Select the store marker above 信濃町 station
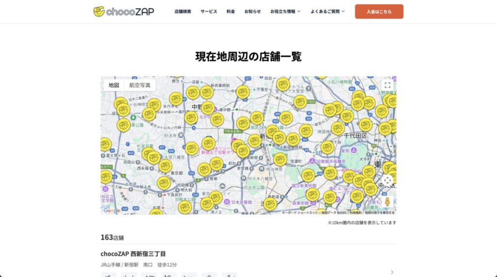This screenshot has height=277, width=497. coord(280,159)
